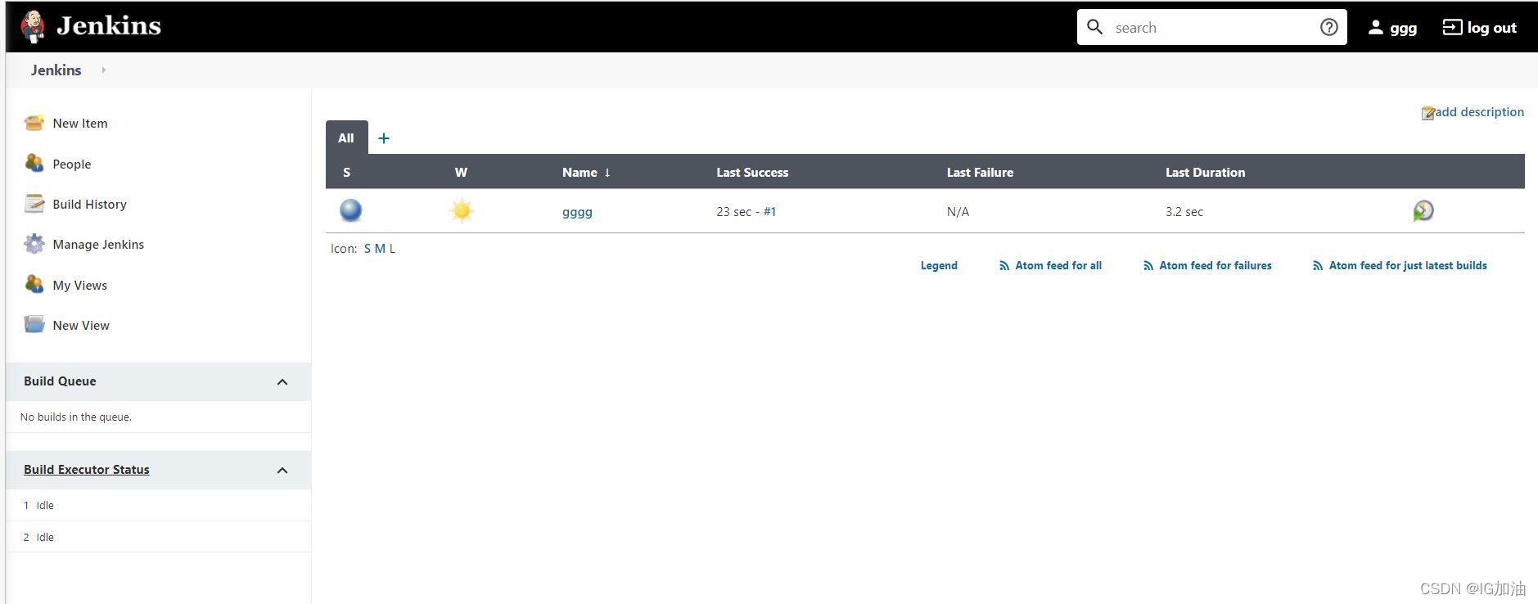Sort by Last Failure column
This screenshot has height=604, width=1538.
click(980, 172)
